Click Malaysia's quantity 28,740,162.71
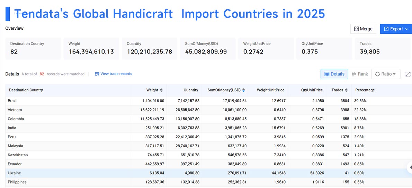Viewport: 412px width, 188px height. pos(187,146)
